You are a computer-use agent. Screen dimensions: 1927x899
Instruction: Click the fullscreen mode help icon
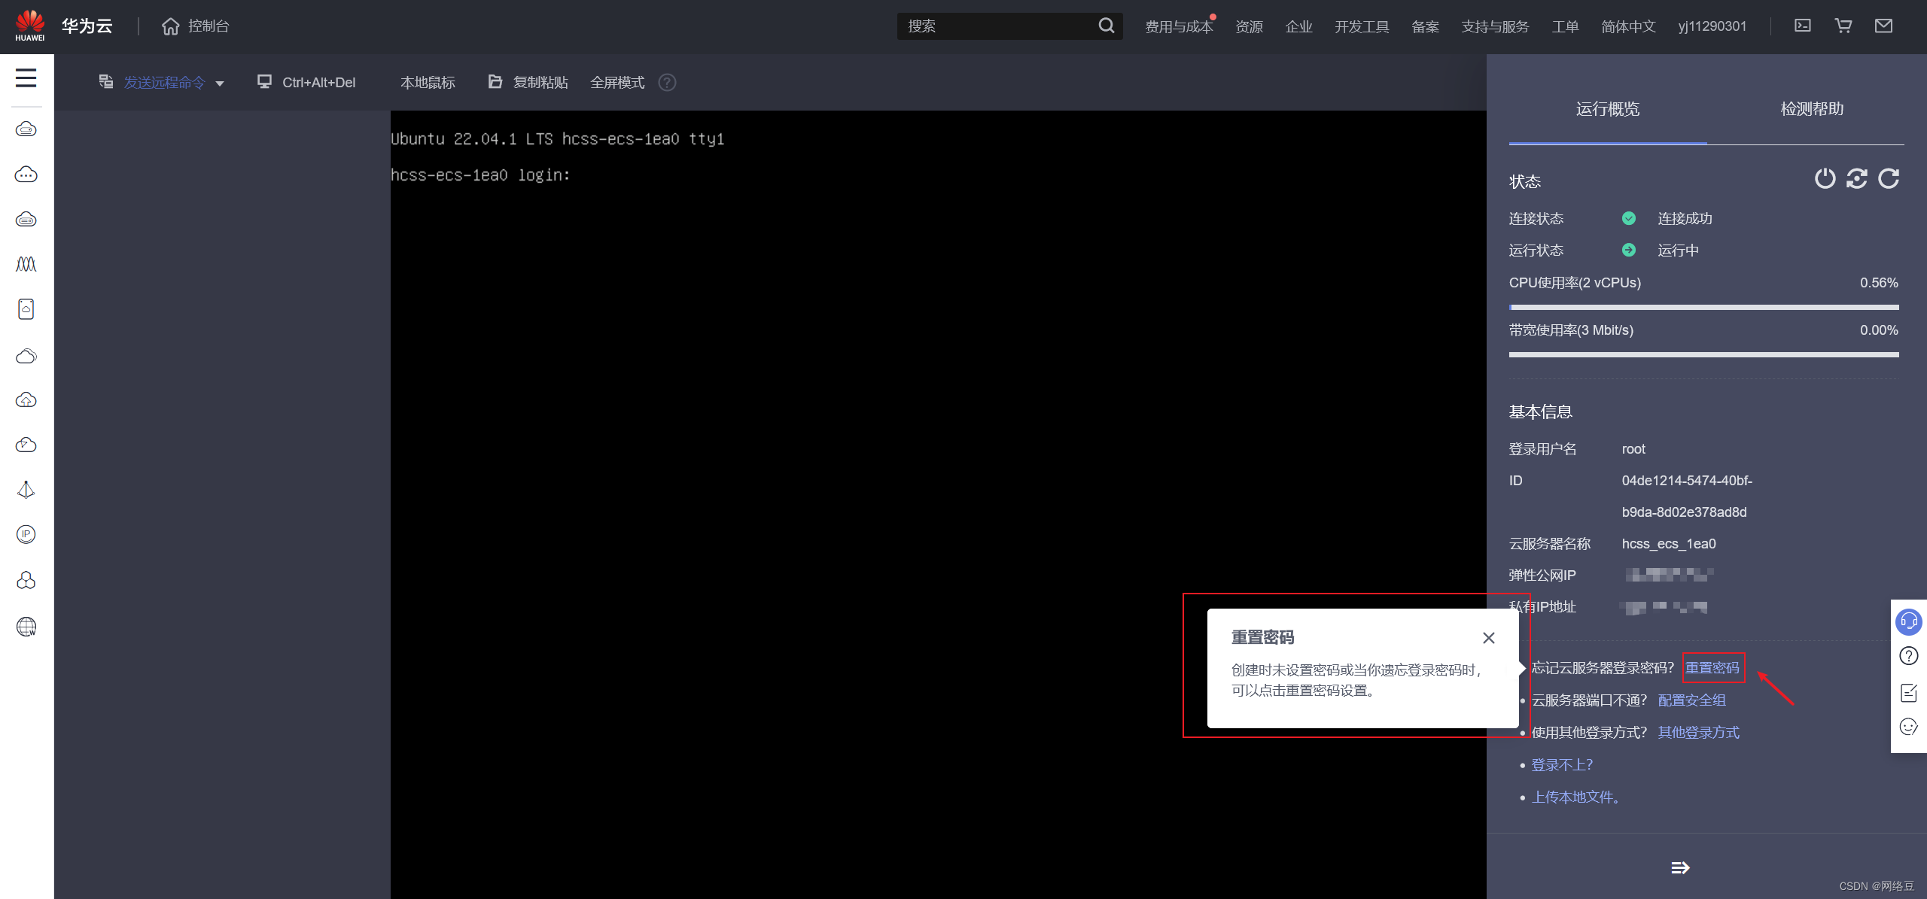[x=667, y=83]
